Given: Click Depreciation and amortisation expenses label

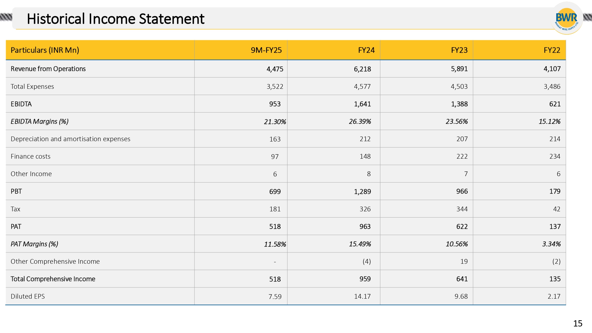Looking at the screenshot, I should point(70,139).
